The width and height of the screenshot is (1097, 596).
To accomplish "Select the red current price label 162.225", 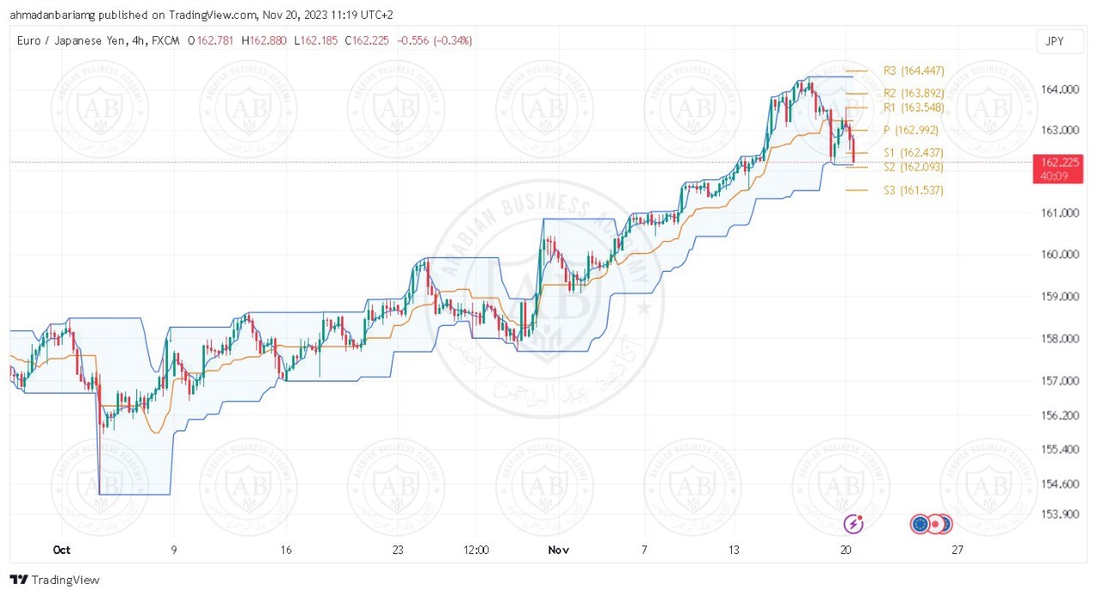I will tap(1060, 161).
